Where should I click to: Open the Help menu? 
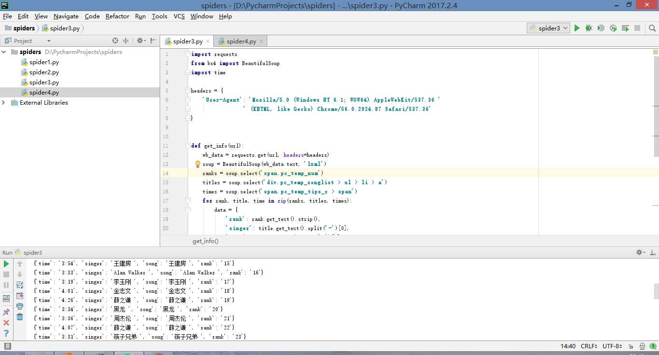click(225, 16)
